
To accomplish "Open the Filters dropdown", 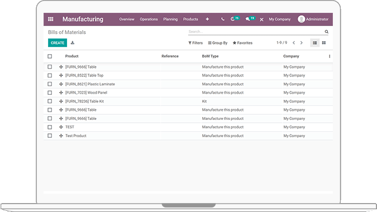I will (195, 43).
